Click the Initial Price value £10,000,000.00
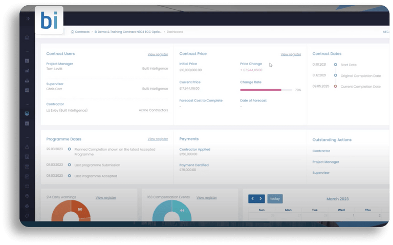393x245 pixels. [x=190, y=70]
